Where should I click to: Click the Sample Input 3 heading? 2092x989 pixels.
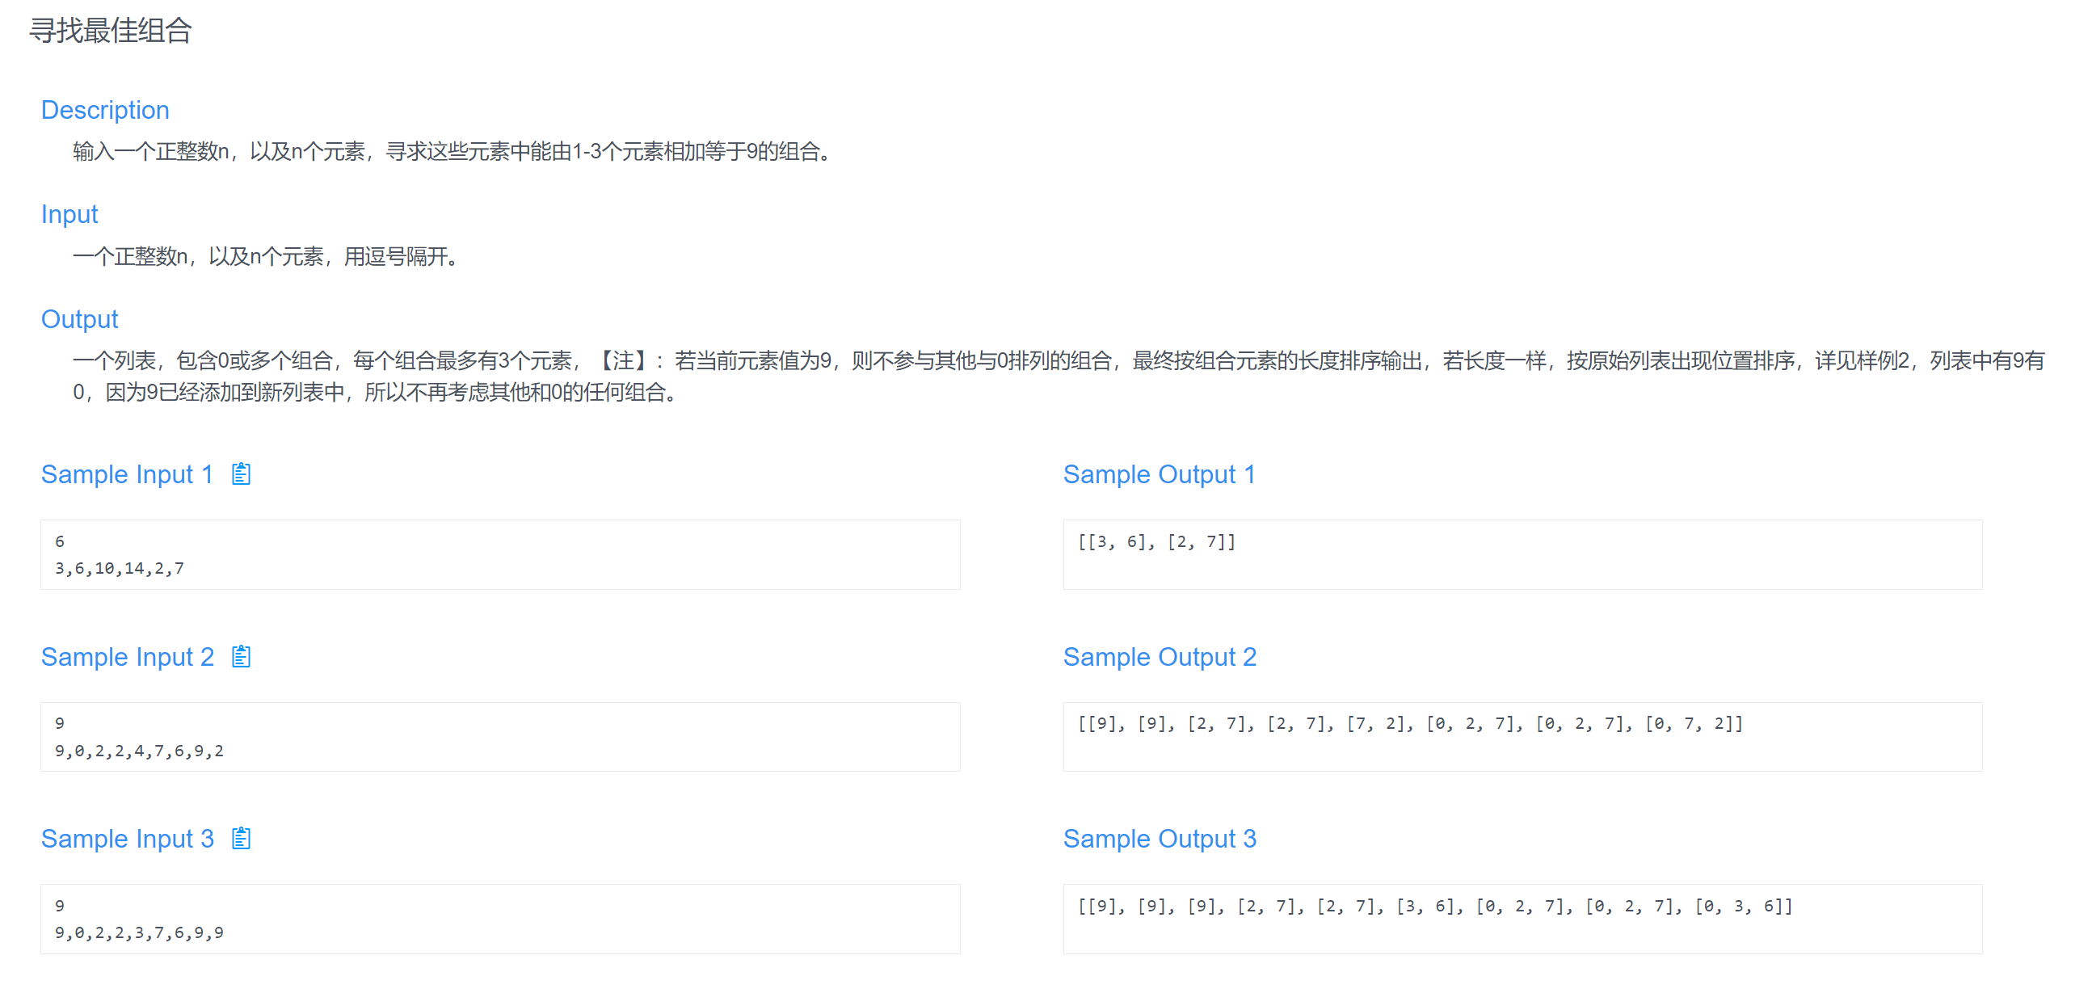point(128,838)
